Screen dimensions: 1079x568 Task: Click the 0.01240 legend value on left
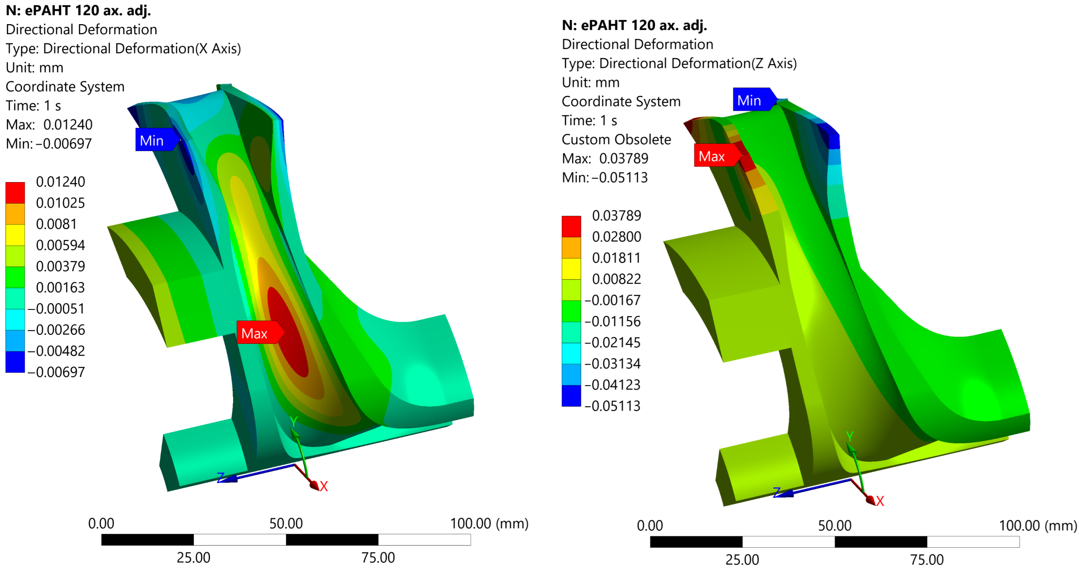pos(60,181)
